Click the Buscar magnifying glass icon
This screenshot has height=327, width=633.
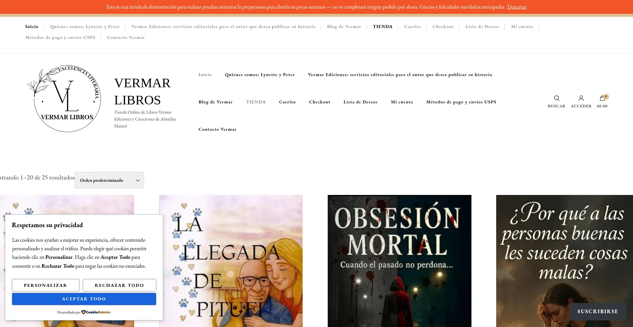pyautogui.click(x=557, y=98)
